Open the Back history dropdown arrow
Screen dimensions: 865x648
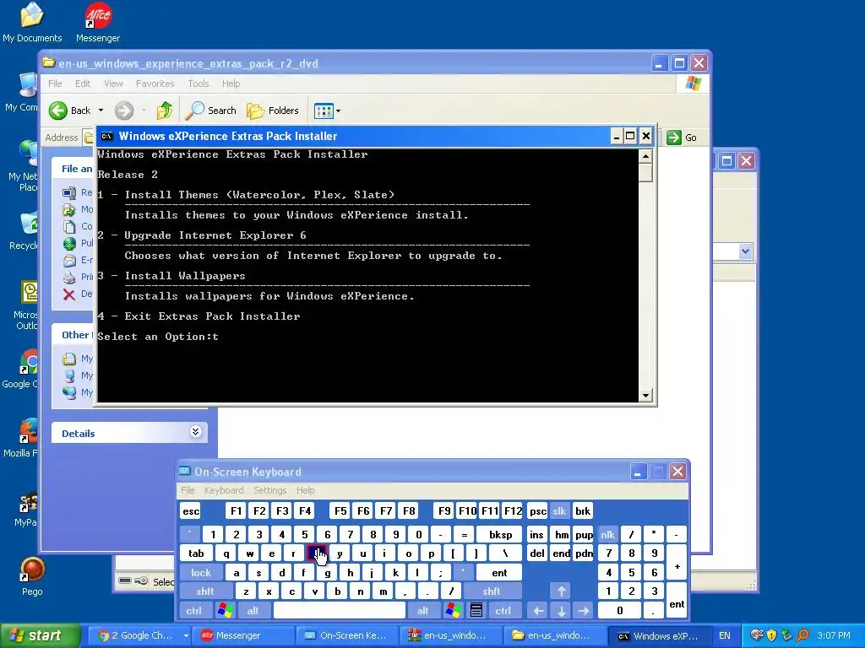[101, 111]
